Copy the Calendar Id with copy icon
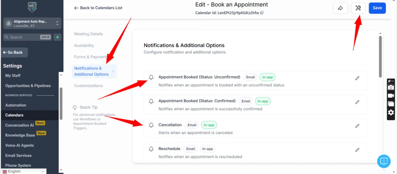The width and height of the screenshot is (397, 174). pyautogui.click(x=262, y=13)
